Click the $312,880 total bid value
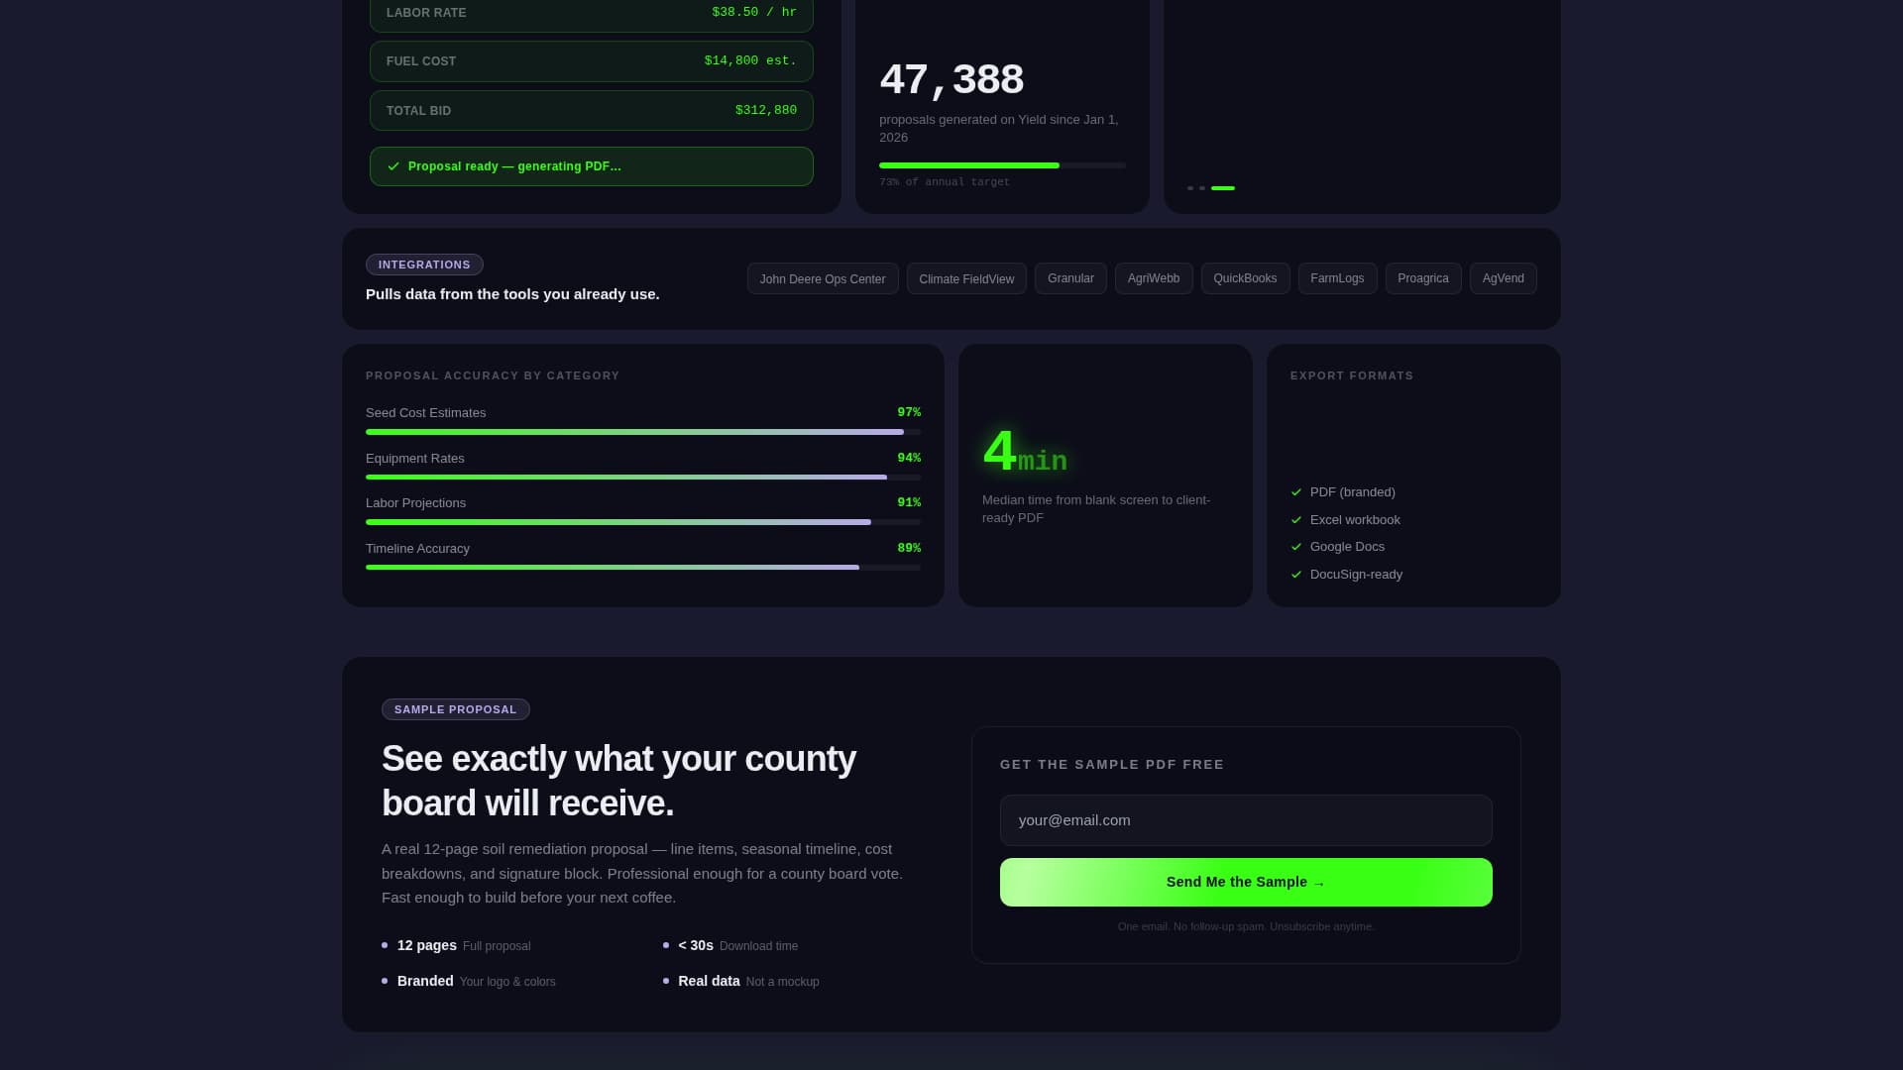1903x1070 pixels. tap(766, 111)
